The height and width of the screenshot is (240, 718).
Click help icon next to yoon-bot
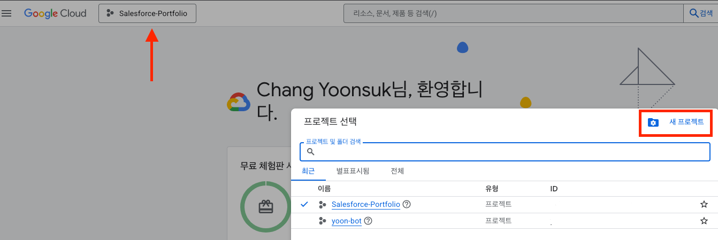[x=368, y=221]
